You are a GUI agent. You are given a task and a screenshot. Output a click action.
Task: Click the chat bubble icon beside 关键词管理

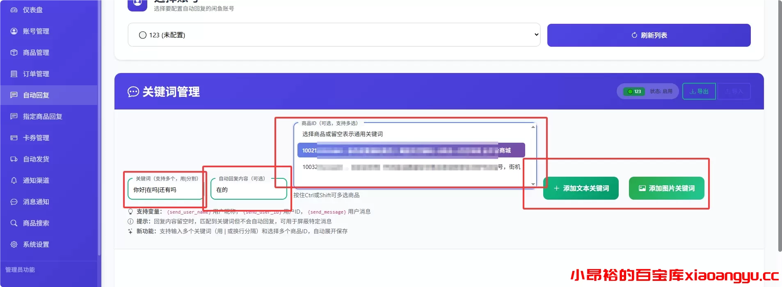pyautogui.click(x=133, y=92)
